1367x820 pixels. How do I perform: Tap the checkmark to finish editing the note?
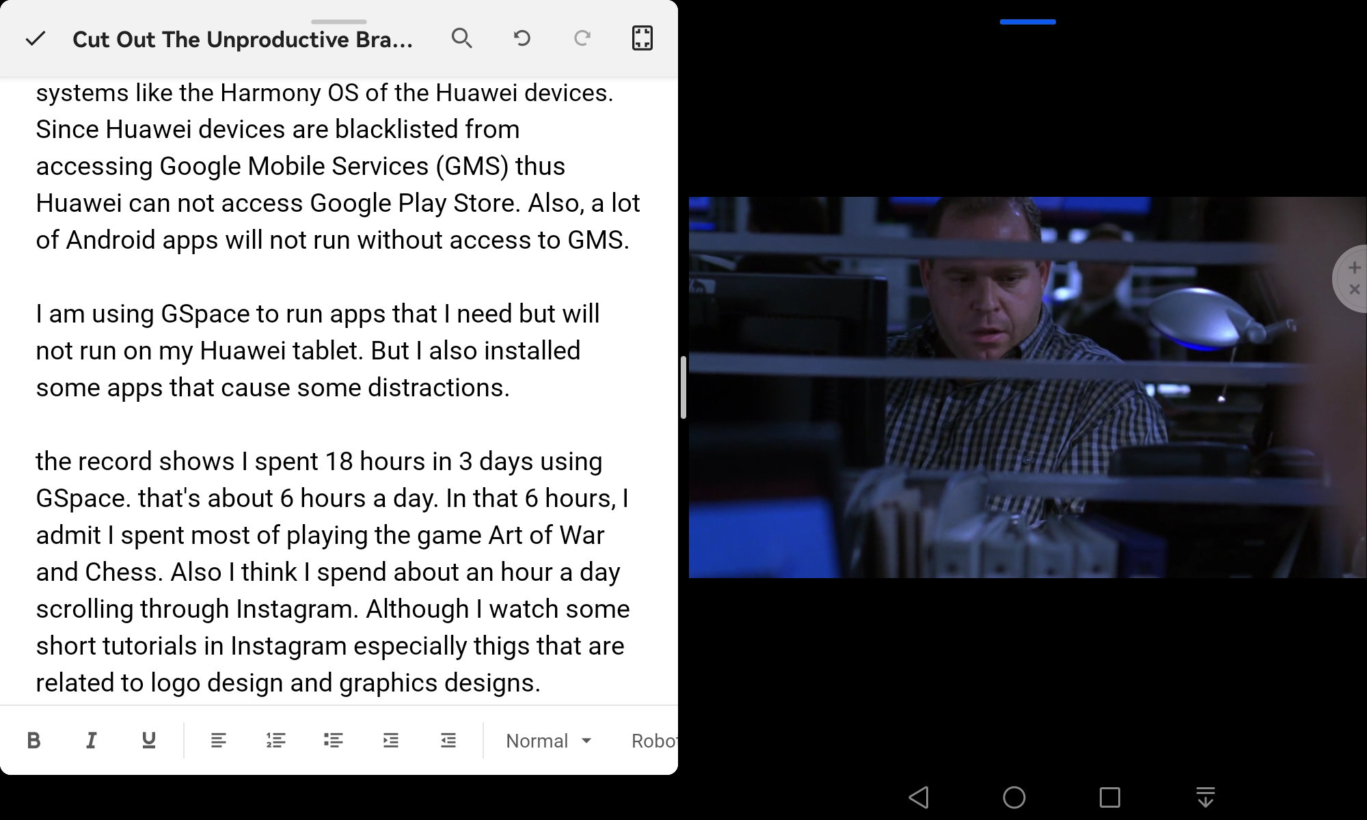click(x=35, y=39)
